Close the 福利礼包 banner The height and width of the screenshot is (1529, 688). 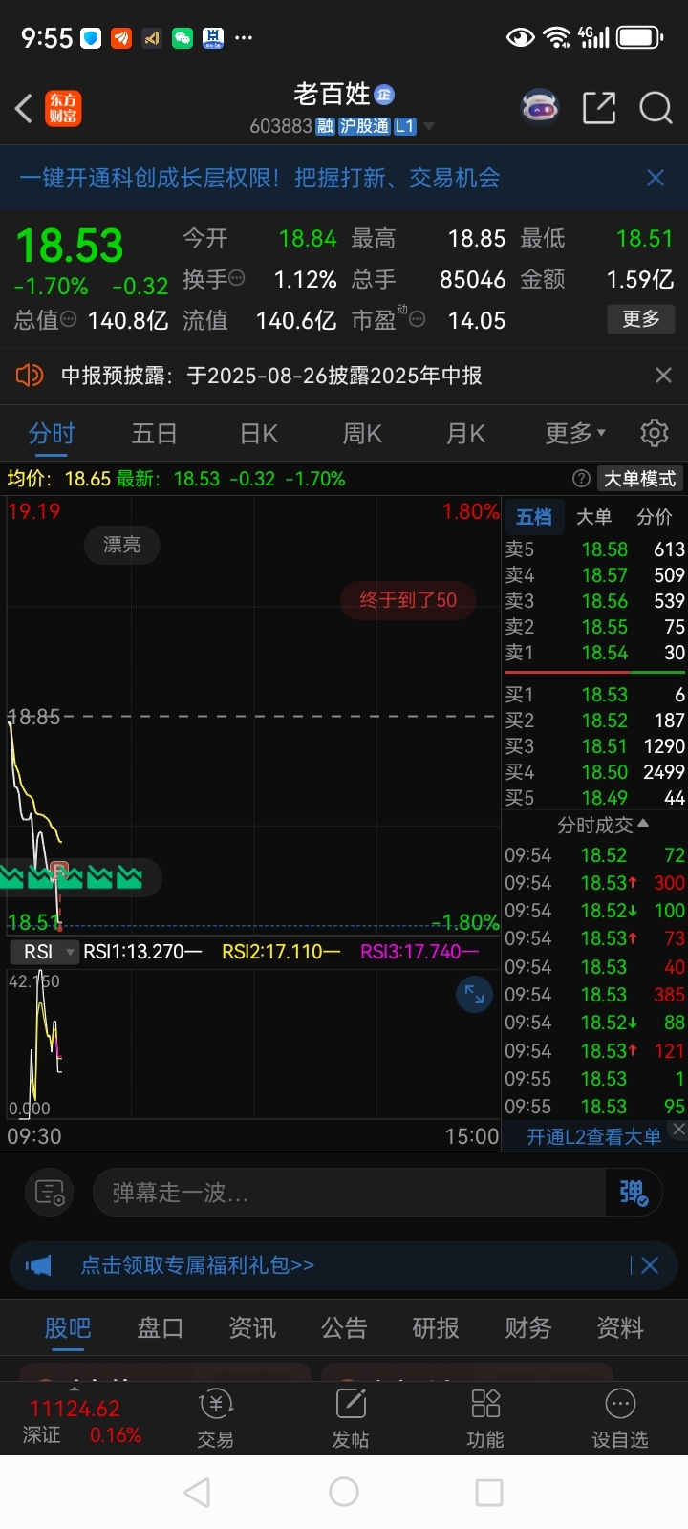650,1265
